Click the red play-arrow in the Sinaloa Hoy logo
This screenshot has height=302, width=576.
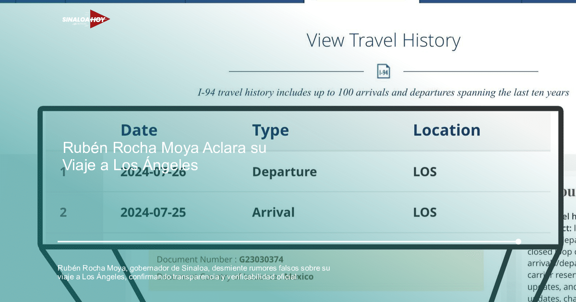point(98,18)
